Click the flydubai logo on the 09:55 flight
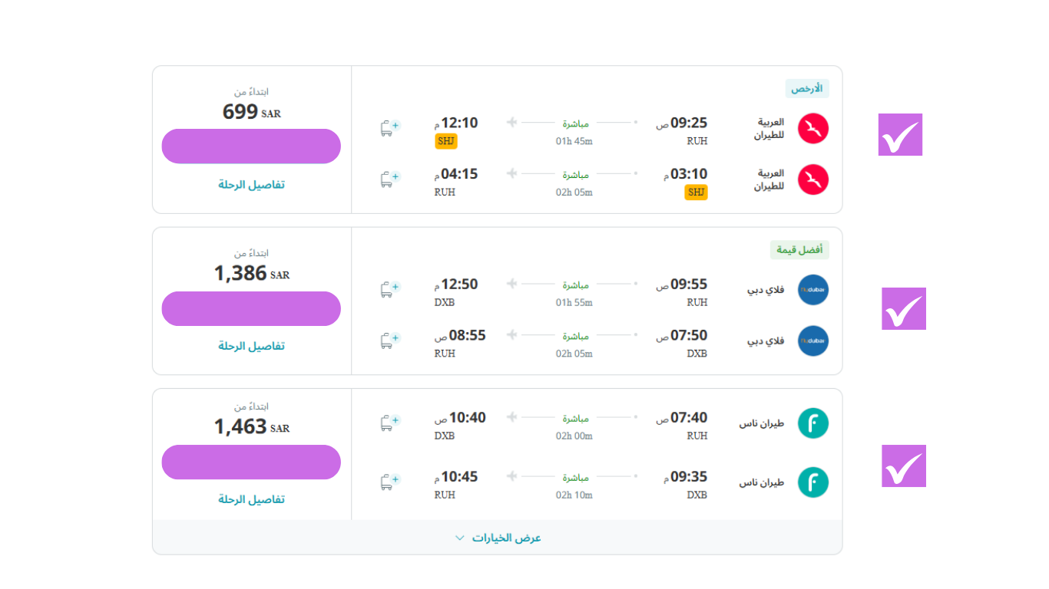 tap(812, 290)
